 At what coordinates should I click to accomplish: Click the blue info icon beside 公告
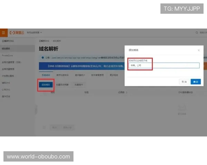click(x=43, y=57)
